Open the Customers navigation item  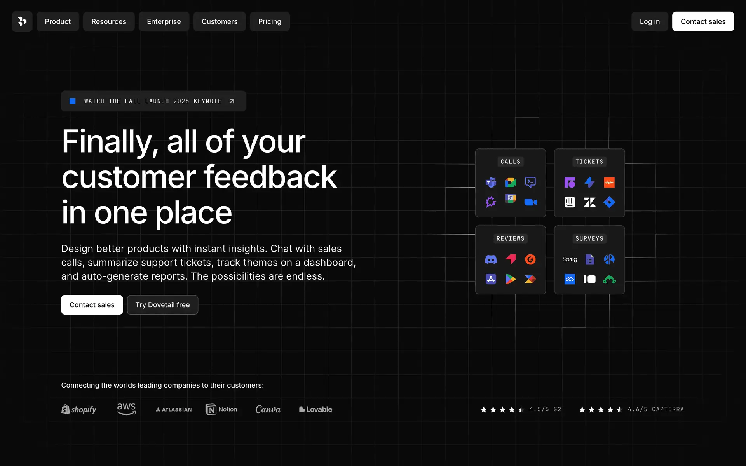[x=220, y=21]
